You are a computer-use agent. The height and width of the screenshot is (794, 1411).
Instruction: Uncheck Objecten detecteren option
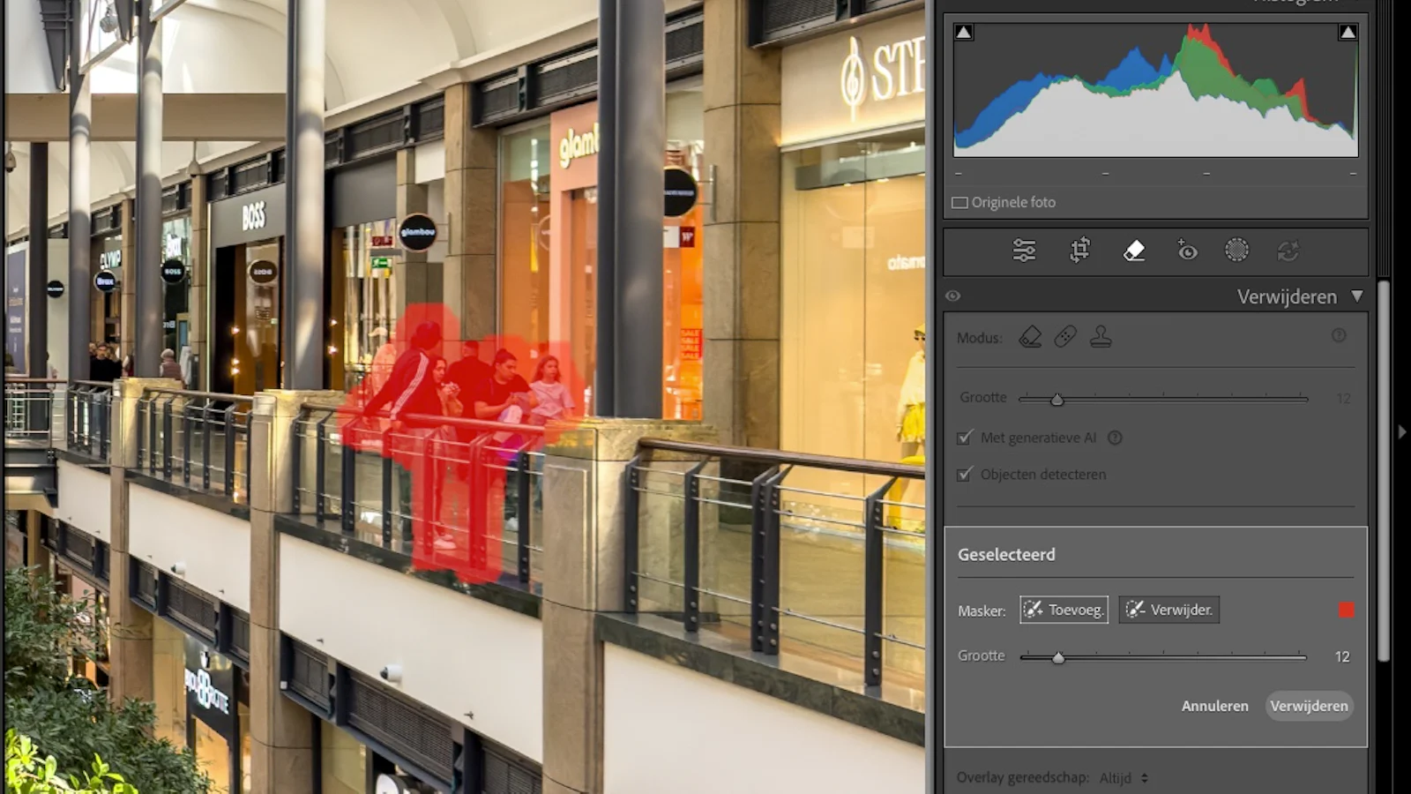tap(965, 474)
